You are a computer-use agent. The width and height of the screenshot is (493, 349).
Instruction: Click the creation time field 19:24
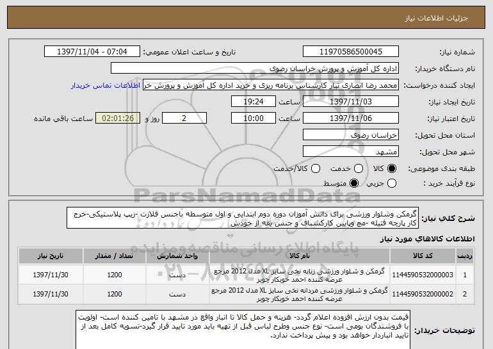[254, 102]
